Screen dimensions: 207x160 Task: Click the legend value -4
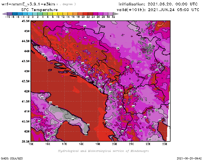23,17
